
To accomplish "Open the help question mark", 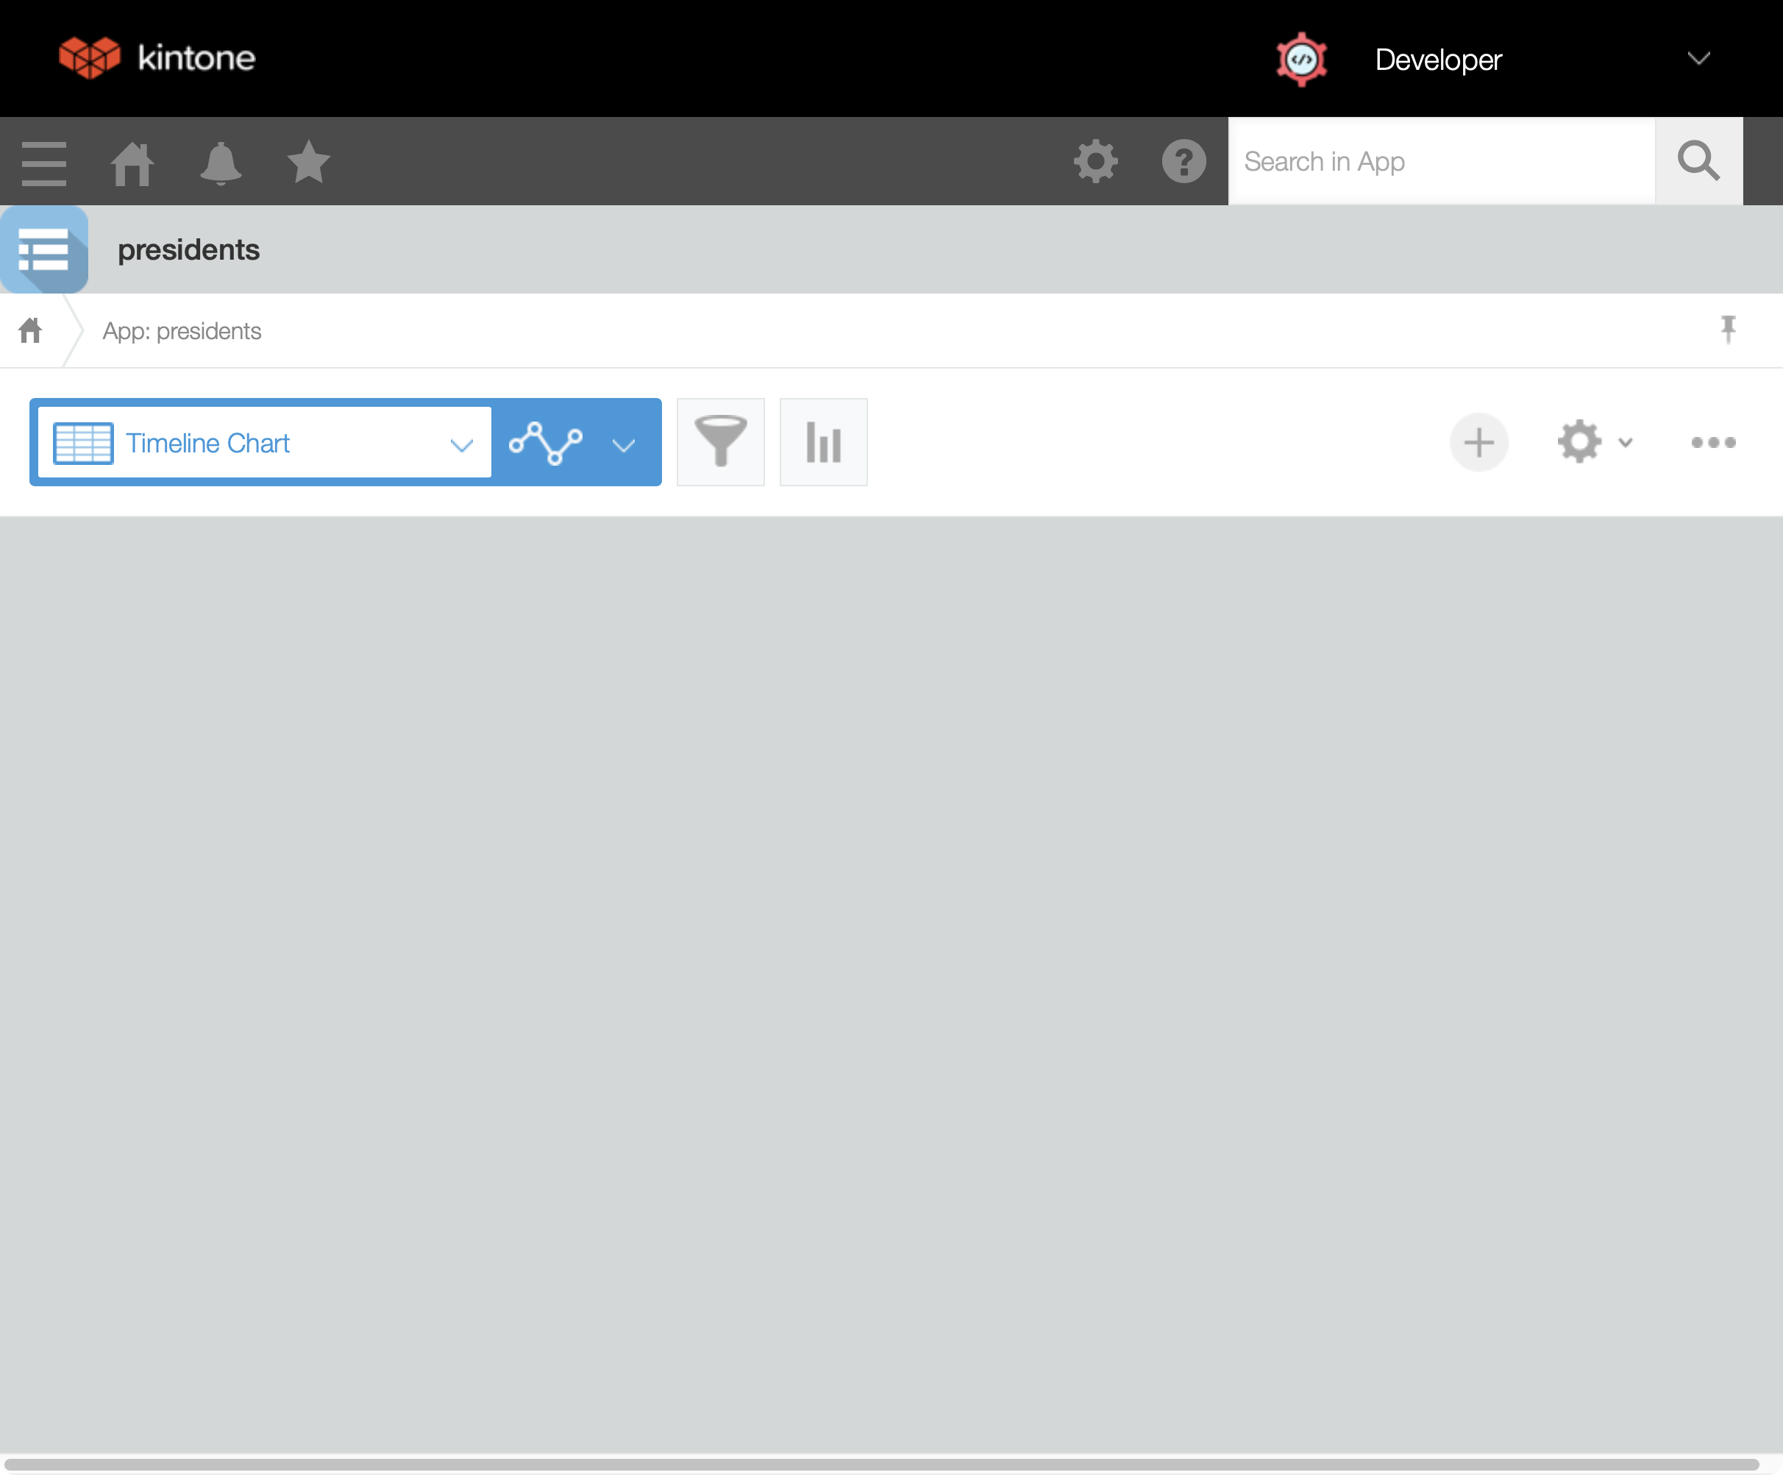I will point(1184,161).
